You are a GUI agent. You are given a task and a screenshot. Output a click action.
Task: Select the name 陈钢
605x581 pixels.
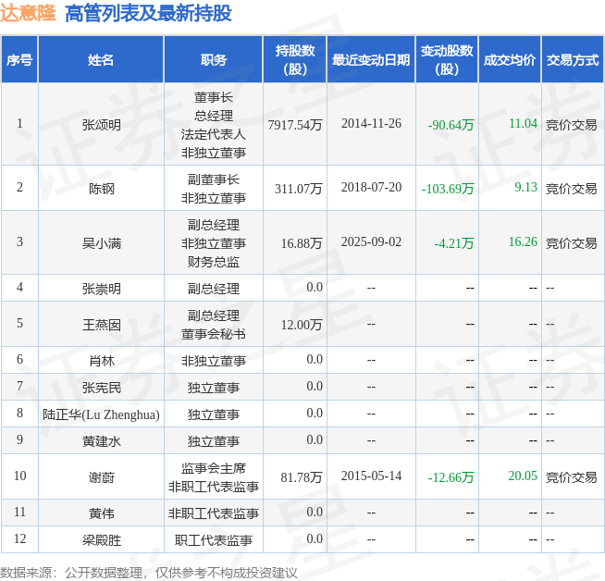click(102, 189)
